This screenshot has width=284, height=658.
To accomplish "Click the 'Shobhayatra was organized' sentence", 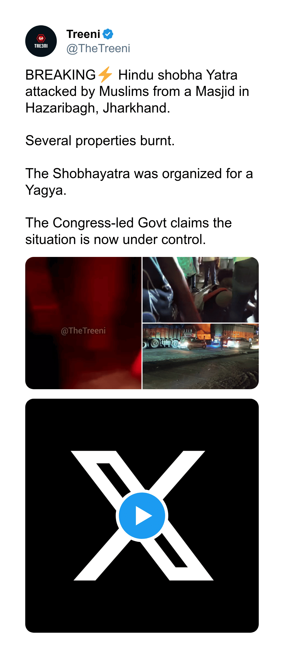I will point(139,182).
